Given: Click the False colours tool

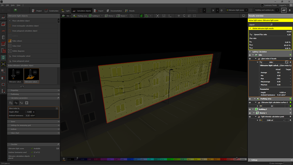Looking at the screenshot, I should point(17,41).
